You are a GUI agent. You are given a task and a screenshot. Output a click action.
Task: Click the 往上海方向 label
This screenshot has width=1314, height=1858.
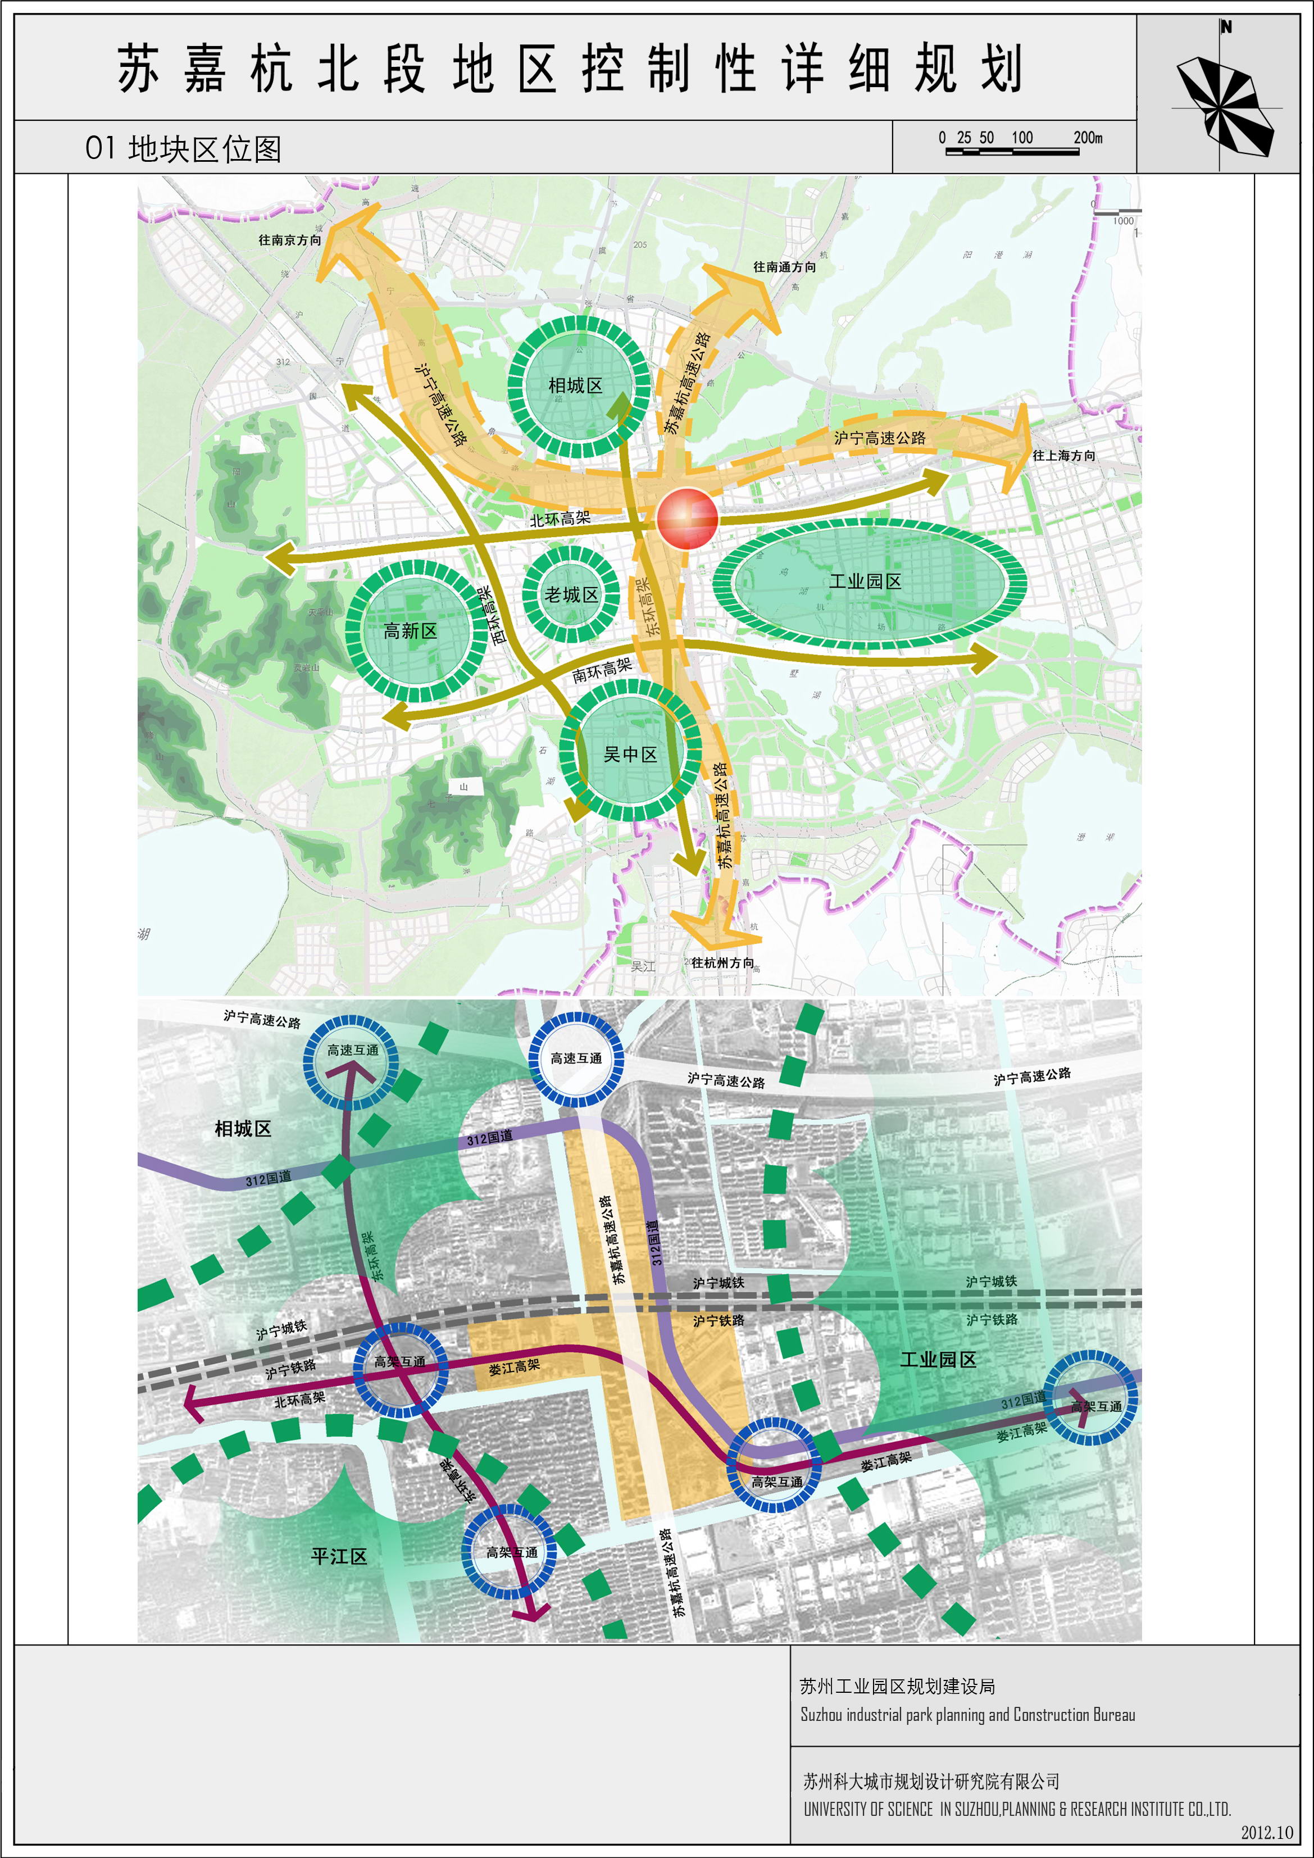pos(1063,456)
